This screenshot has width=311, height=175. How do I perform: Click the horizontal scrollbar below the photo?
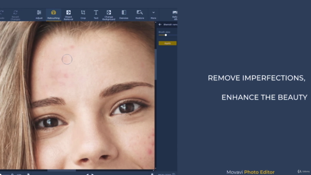coord(62,170)
